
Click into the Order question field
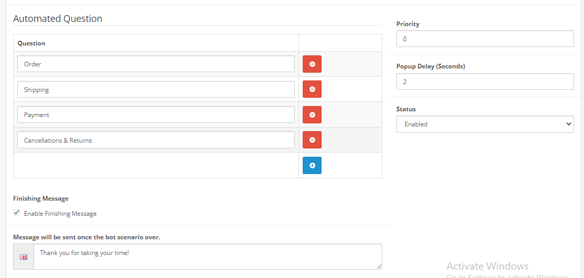156,64
